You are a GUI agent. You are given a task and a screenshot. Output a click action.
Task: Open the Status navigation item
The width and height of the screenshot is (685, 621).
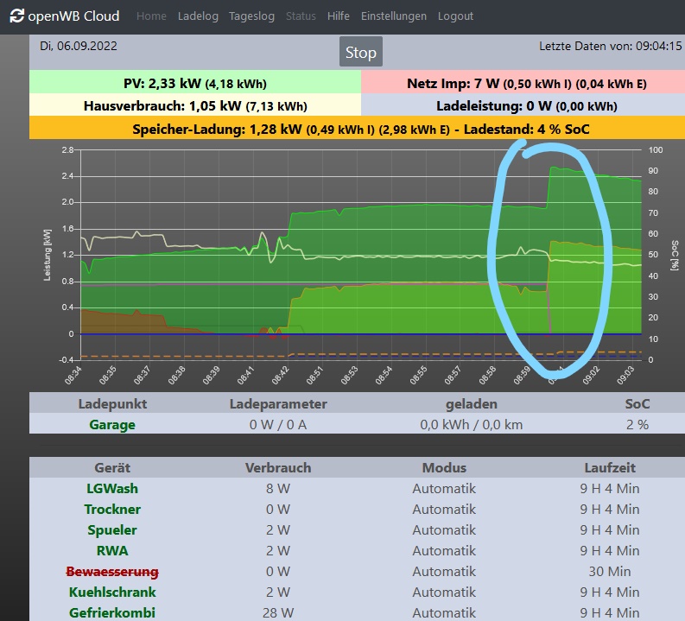pyautogui.click(x=301, y=16)
